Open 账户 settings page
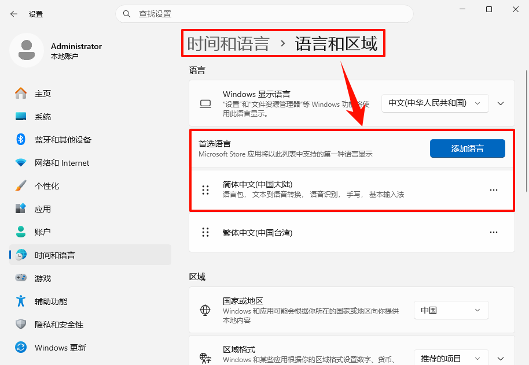 (x=90, y=232)
